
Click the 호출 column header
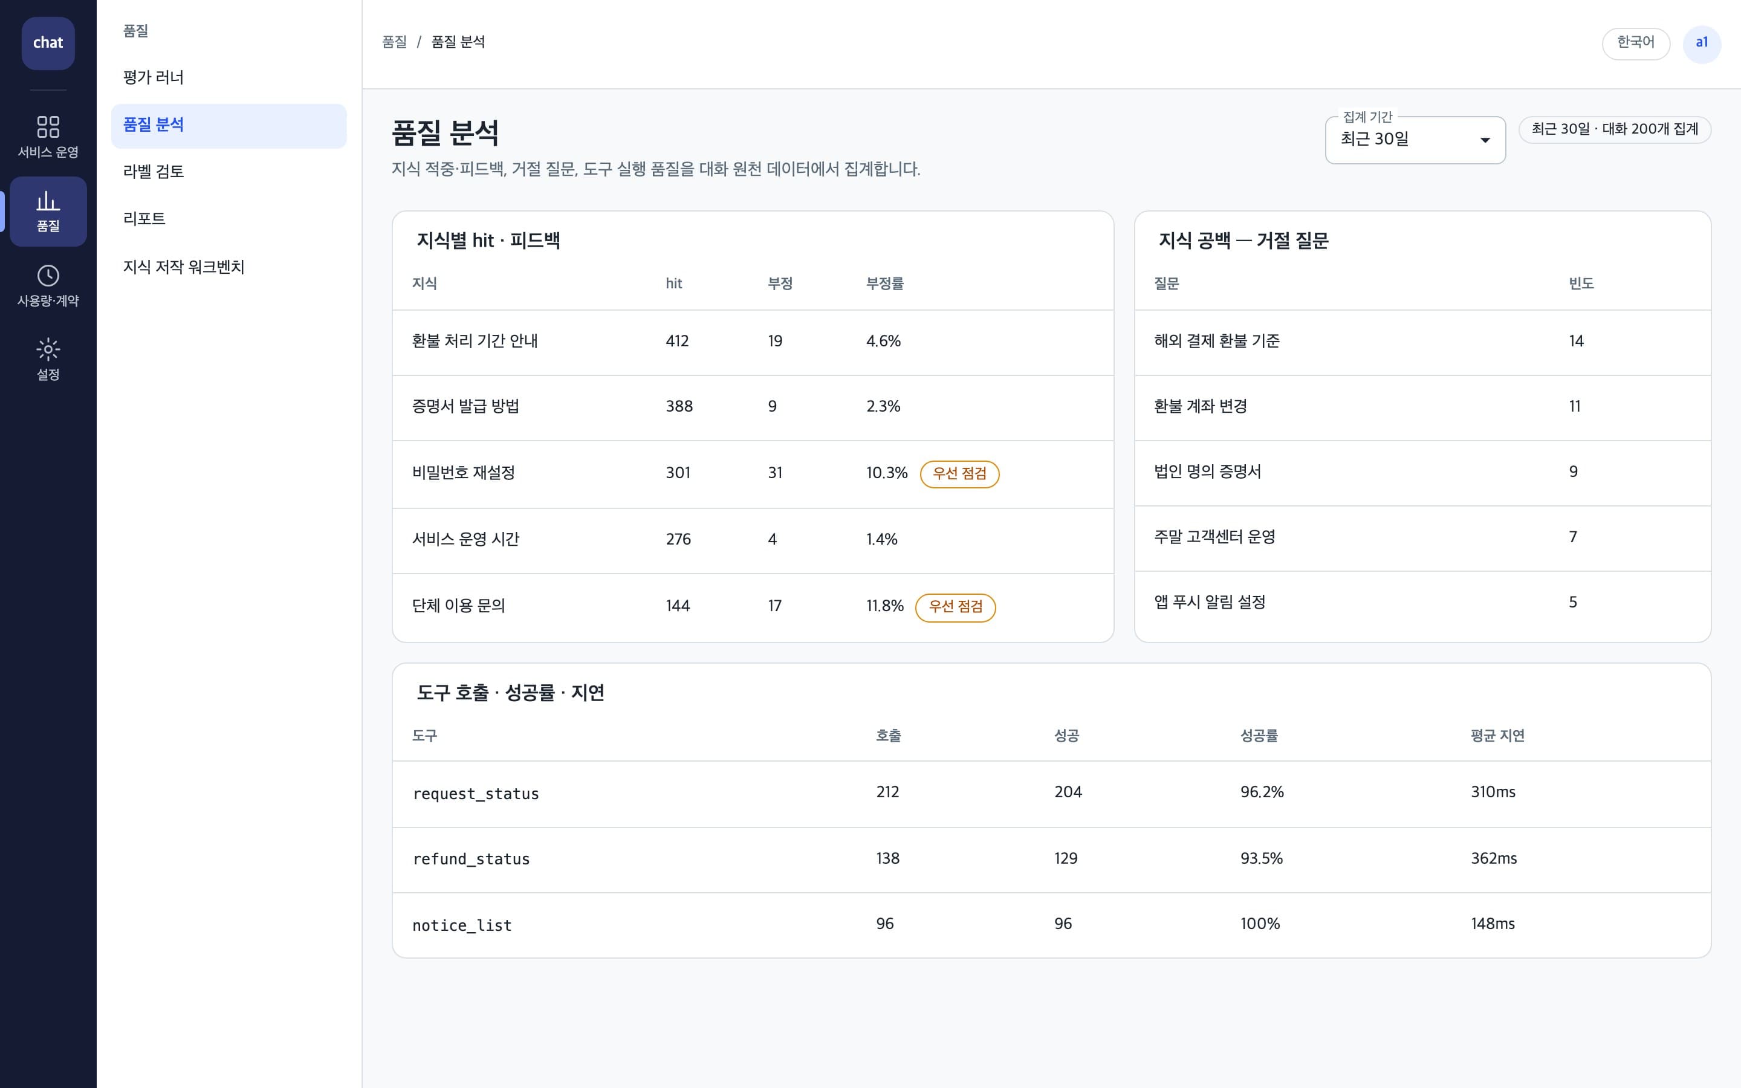[x=889, y=736]
